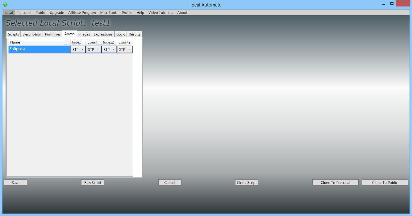Click the Selected Local Script test1 heading

(58, 23)
